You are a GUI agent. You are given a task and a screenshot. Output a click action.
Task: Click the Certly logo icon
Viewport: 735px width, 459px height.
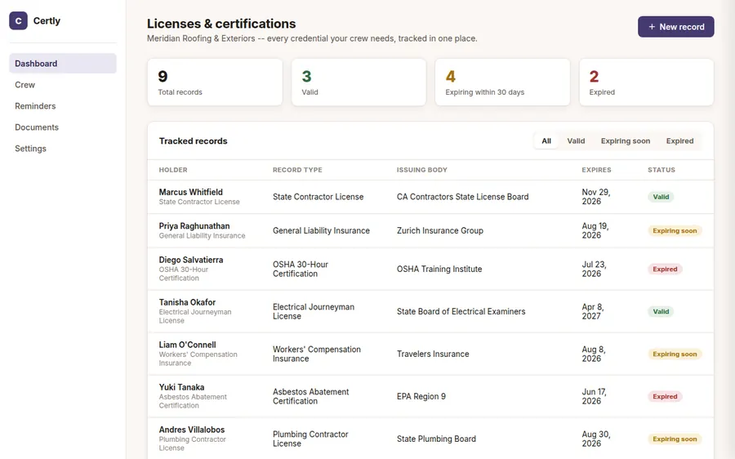[x=18, y=20]
